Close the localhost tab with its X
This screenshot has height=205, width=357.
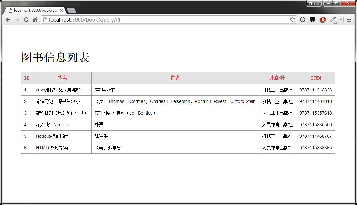point(61,10)
